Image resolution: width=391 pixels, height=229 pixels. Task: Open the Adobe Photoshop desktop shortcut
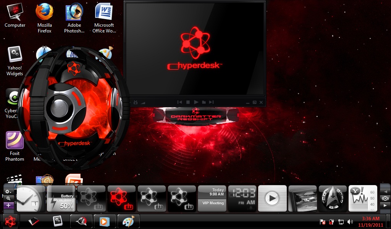pos(74,18)
